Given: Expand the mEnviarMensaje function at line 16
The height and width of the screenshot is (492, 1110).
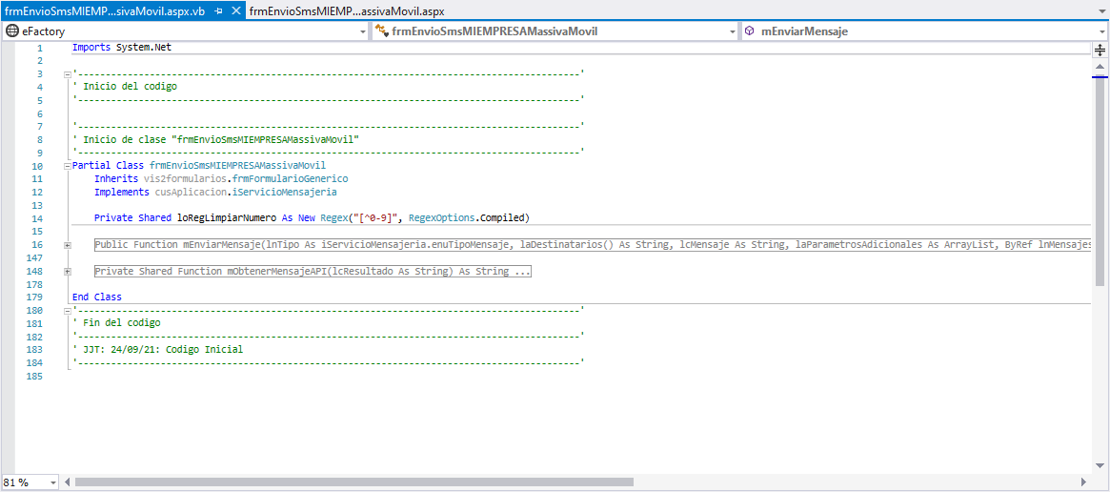Looking at the screenshot, I should tap(68, 245).
